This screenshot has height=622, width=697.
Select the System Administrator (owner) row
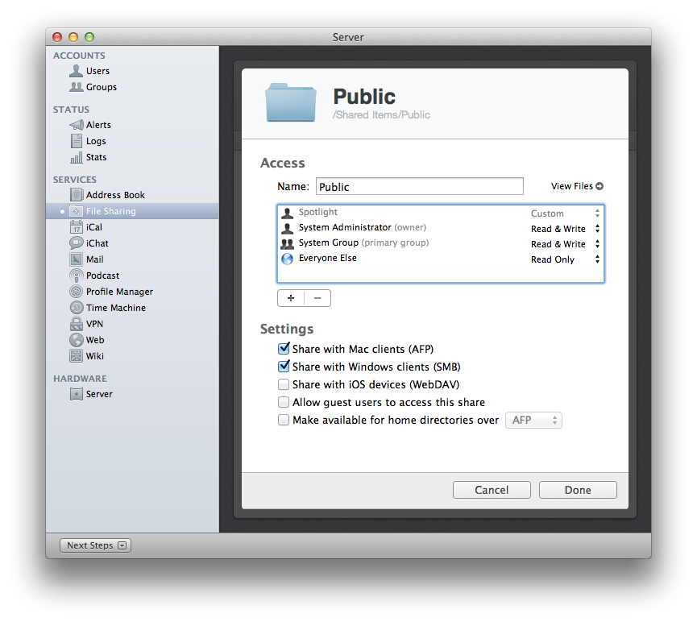(440, 228)
